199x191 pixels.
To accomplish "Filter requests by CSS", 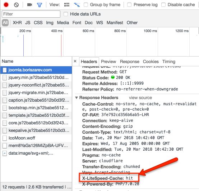I will click(38, 23).
